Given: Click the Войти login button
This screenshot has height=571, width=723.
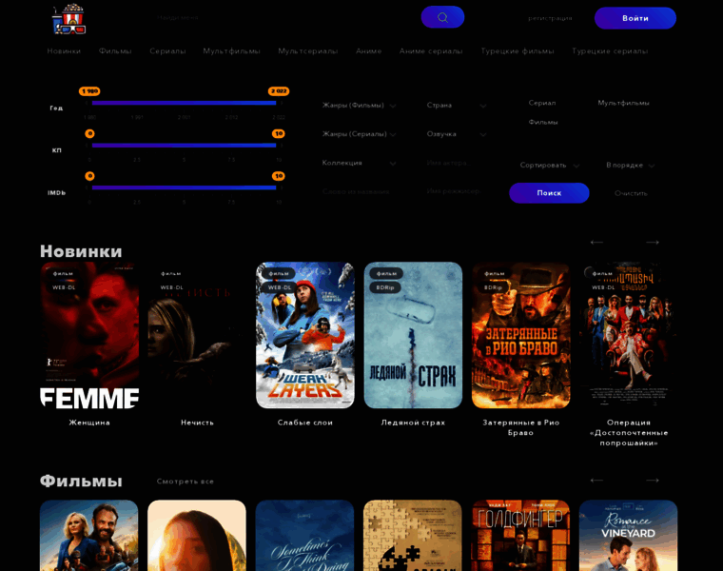Looking at the screenshot, I should point(635,18).
